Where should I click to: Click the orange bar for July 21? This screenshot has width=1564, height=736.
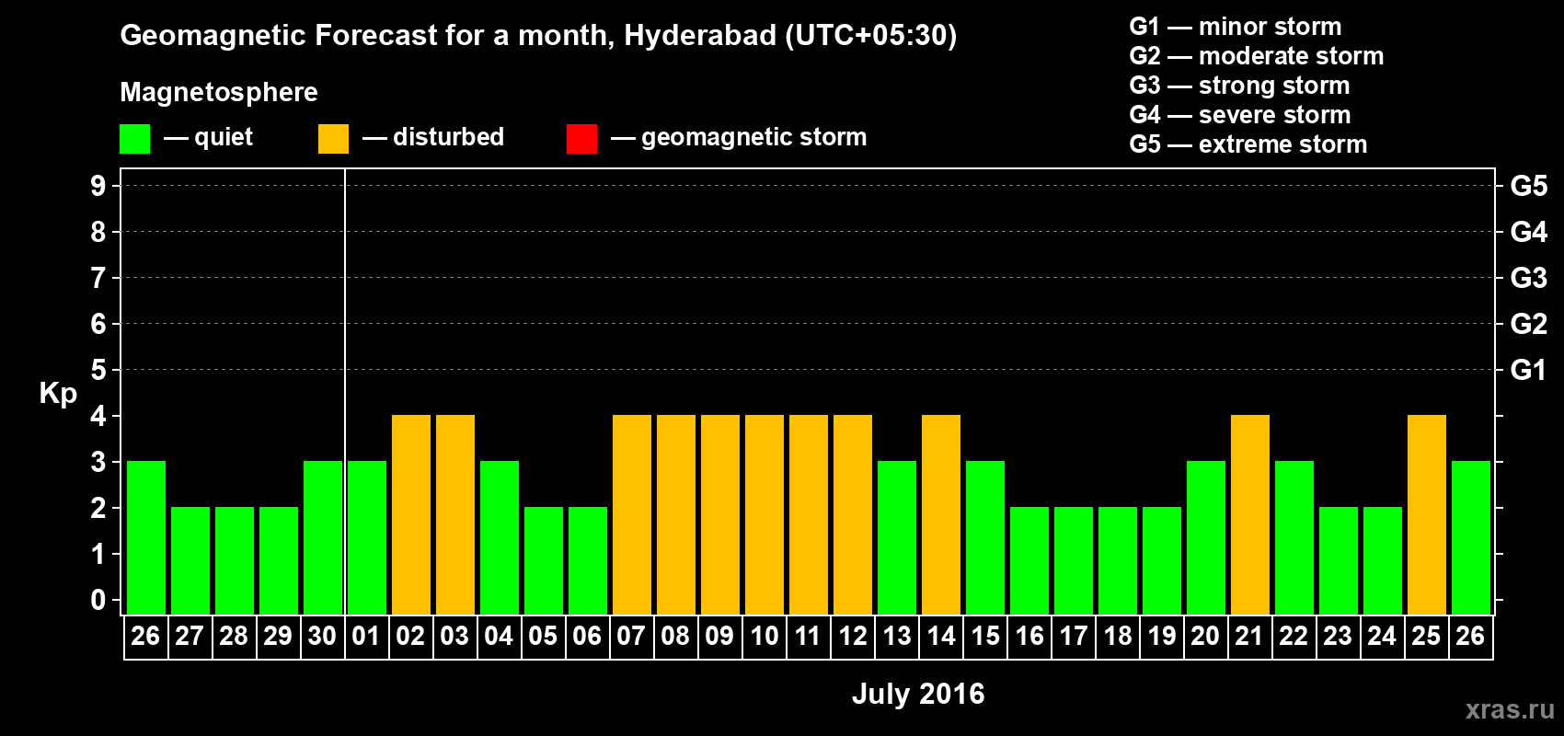click(1250, 514)
